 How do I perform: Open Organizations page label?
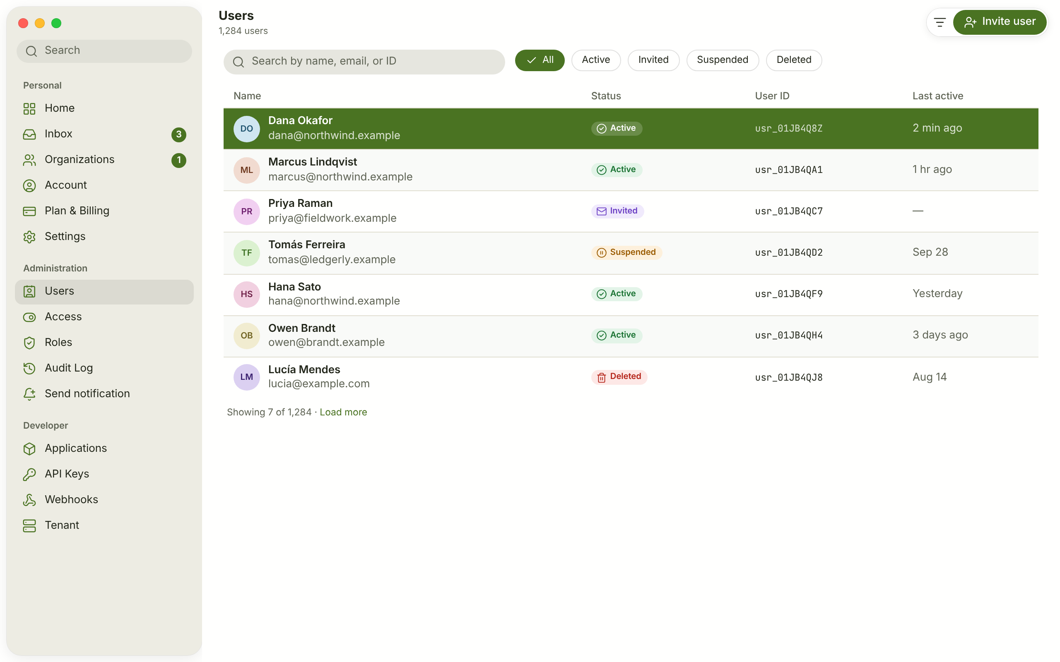79,159
